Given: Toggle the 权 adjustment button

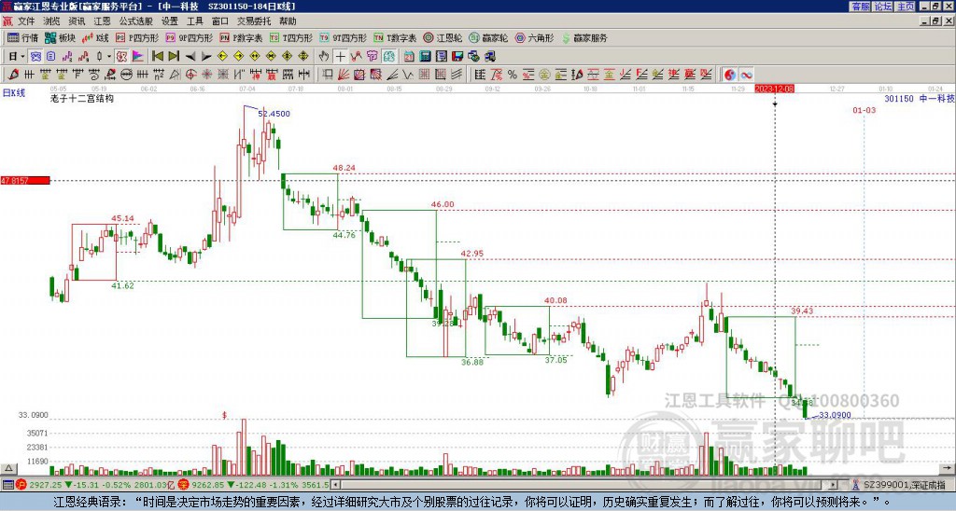Looking at the screenshot, I should coord(121,57).
